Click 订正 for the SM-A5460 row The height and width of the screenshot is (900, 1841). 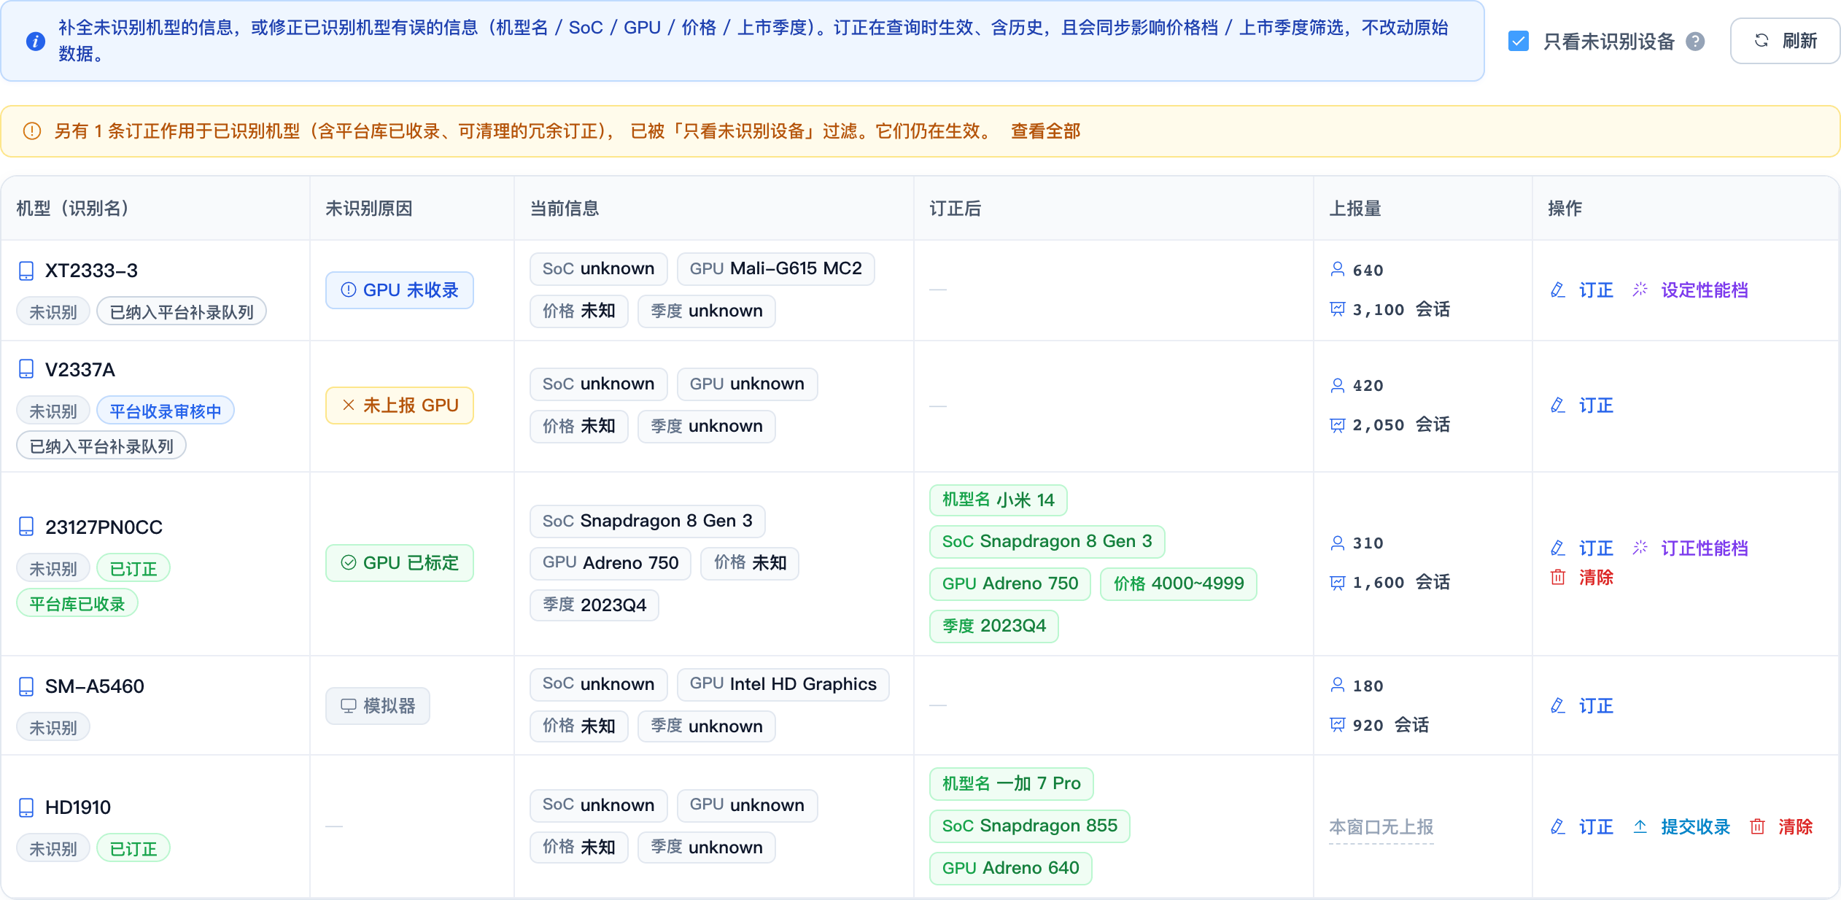(1581, 706)
